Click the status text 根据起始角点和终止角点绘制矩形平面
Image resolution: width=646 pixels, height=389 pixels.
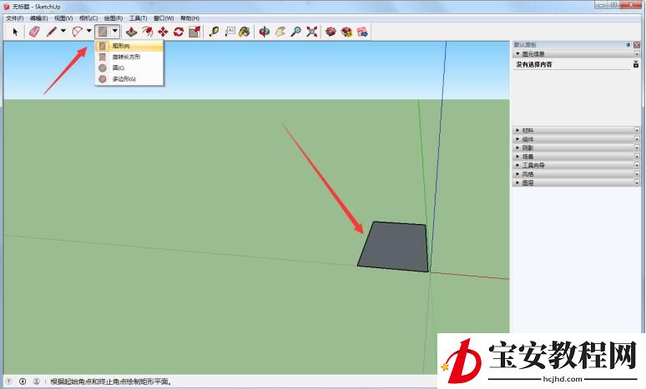(110, 382)
